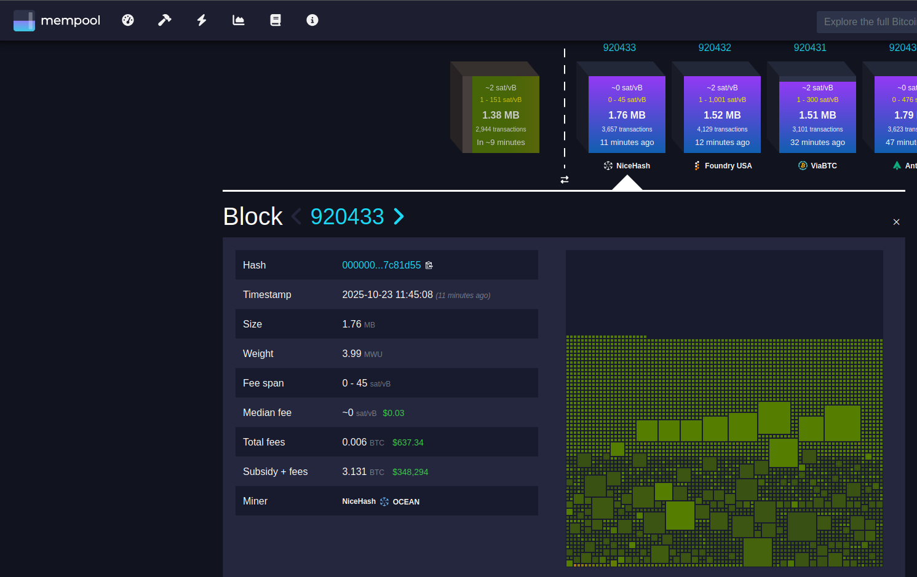Select block 920432 with 1.52 MB
Image resolution: width=917 pixels, height=577 pixels.
click(x=722, y=115)
